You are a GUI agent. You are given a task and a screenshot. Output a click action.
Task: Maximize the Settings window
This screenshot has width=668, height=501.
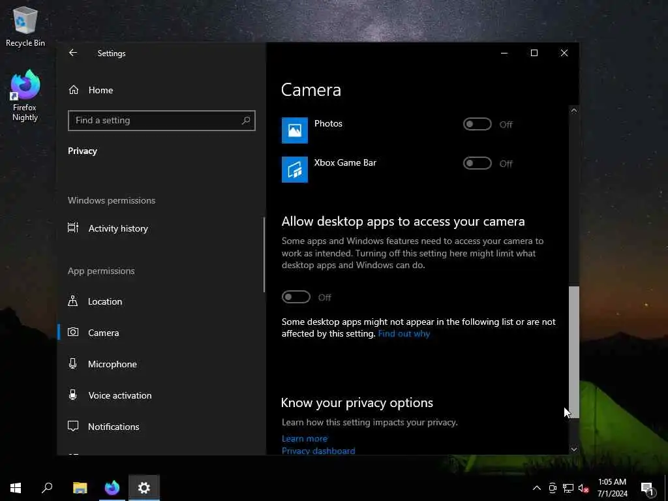click(534, 53)
